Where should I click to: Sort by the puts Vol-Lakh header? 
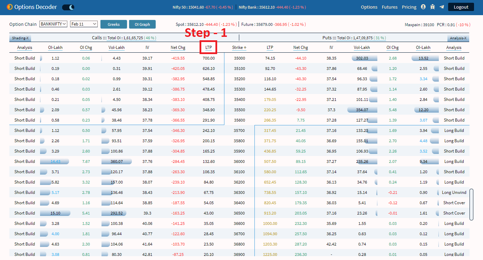click(362, 48)
